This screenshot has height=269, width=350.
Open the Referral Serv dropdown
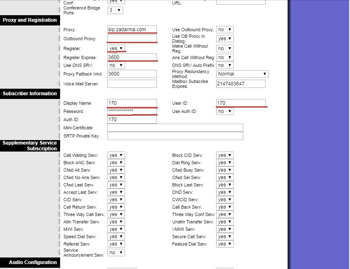(116, 244)
